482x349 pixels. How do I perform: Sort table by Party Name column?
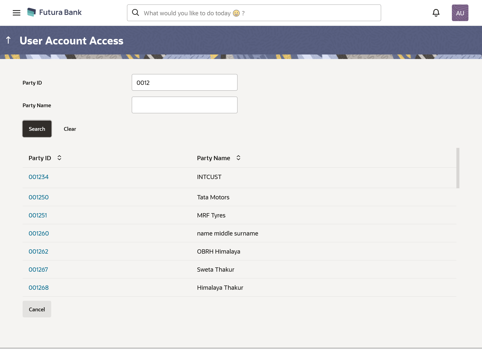coord(238,158)
